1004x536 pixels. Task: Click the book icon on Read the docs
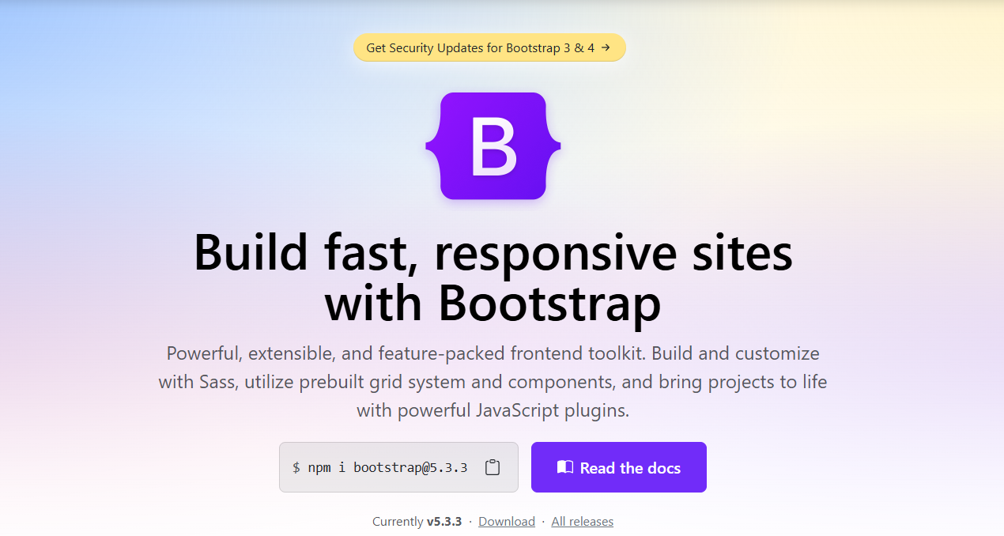564,467
